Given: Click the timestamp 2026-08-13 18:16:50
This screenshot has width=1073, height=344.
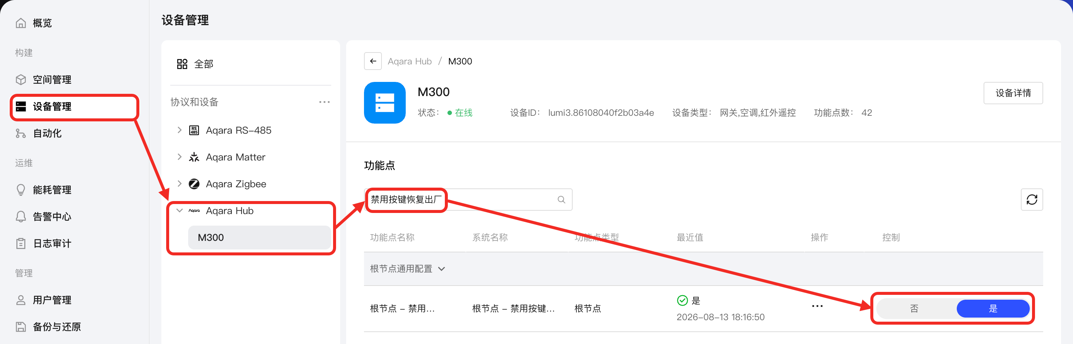Looking at the screenshot, I should 720,317.
